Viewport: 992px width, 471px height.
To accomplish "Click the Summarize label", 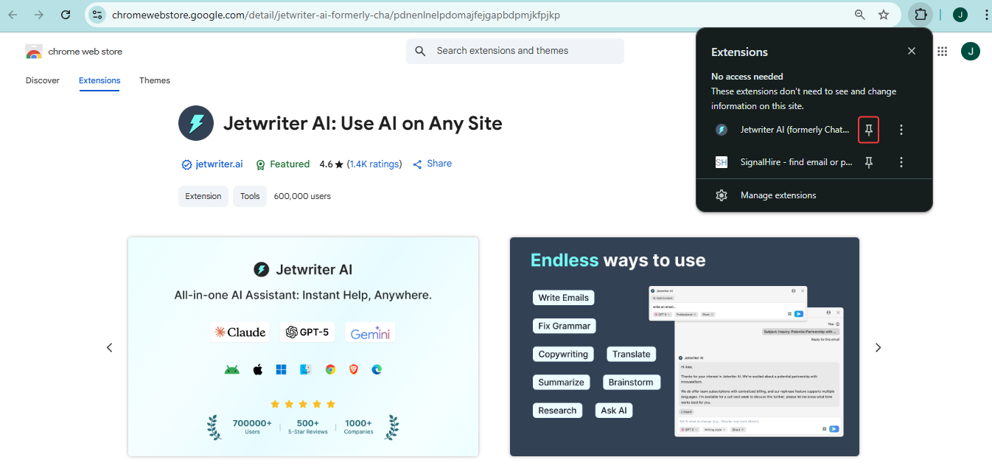I will coord(561,382).
